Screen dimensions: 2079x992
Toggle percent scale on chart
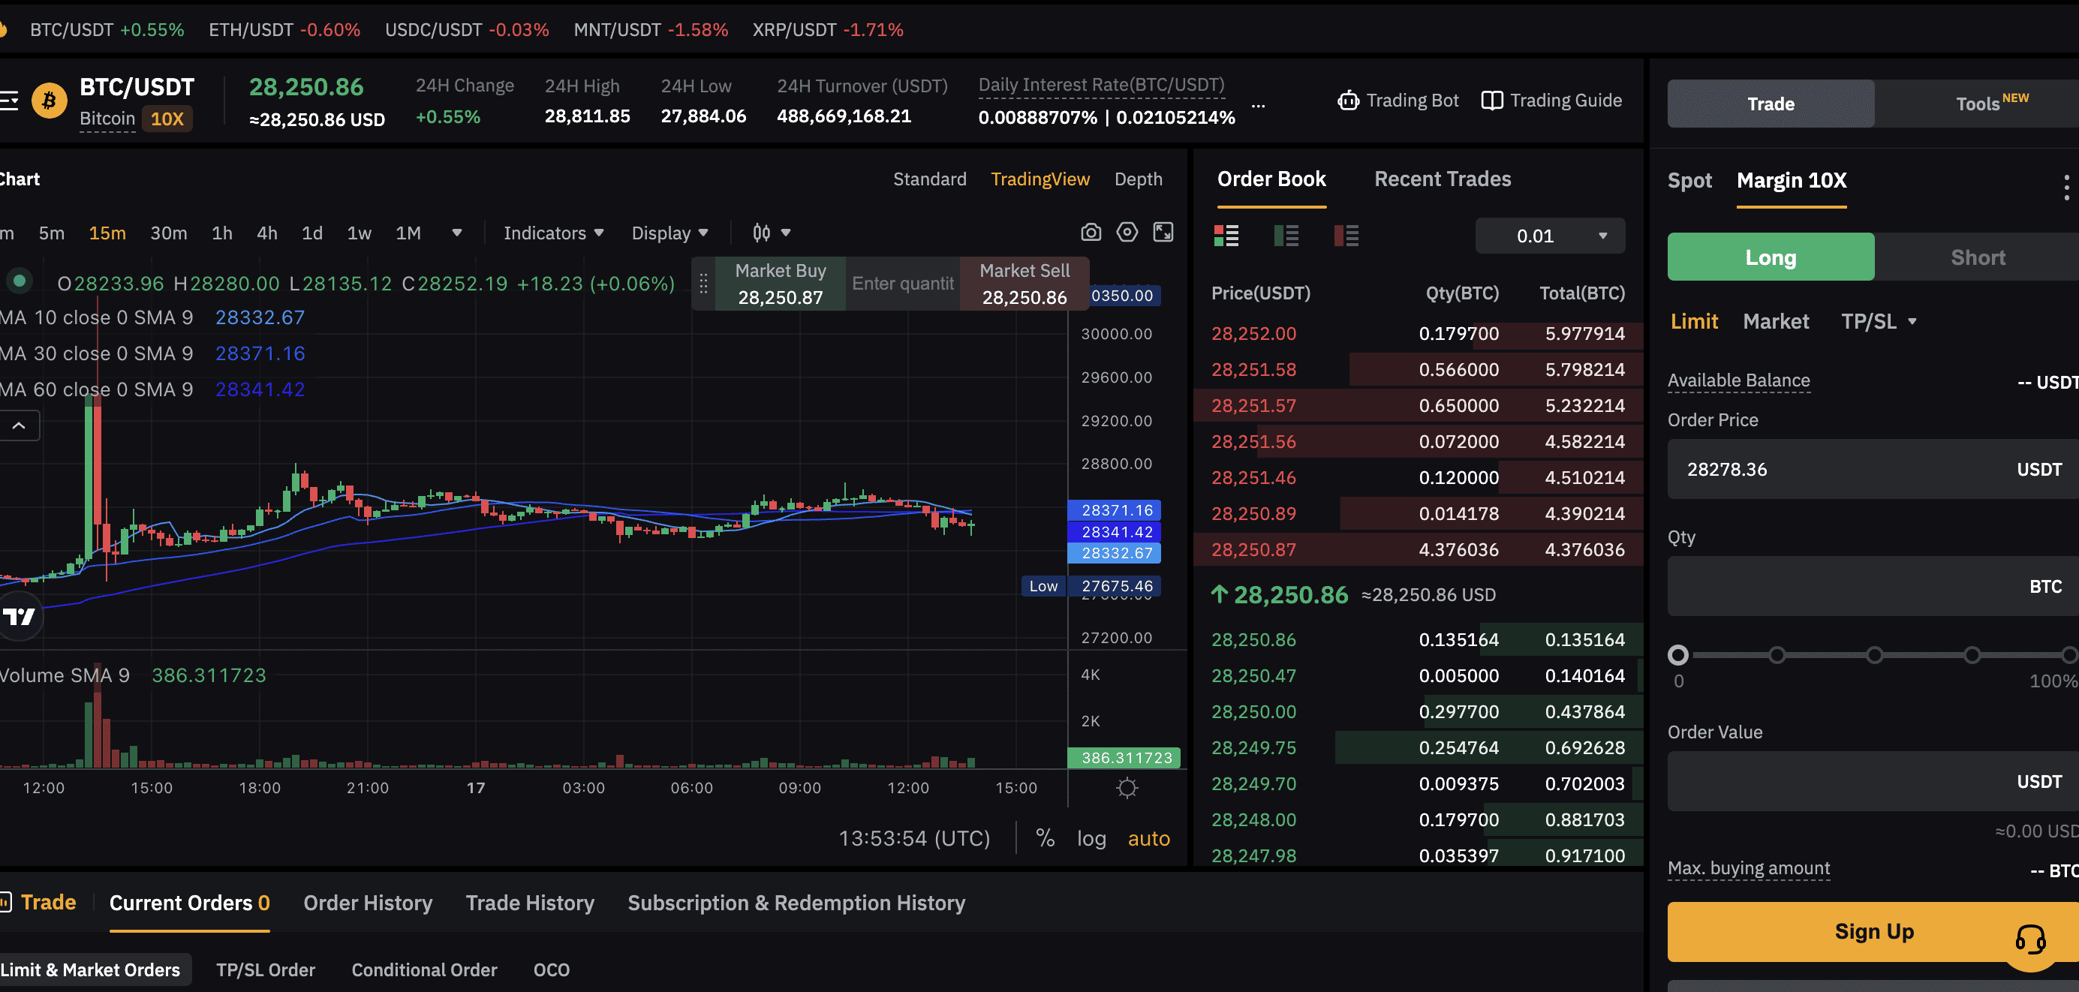1046,839
